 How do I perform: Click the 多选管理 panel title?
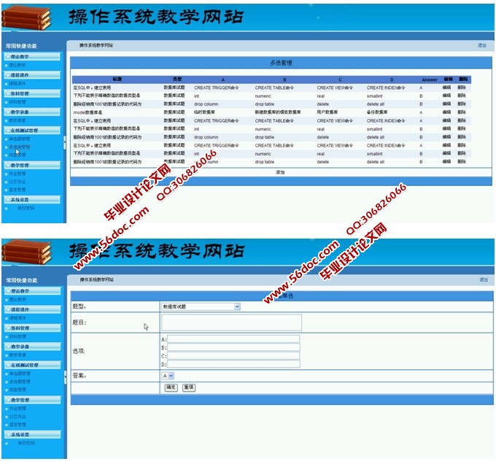pos(281,63)
